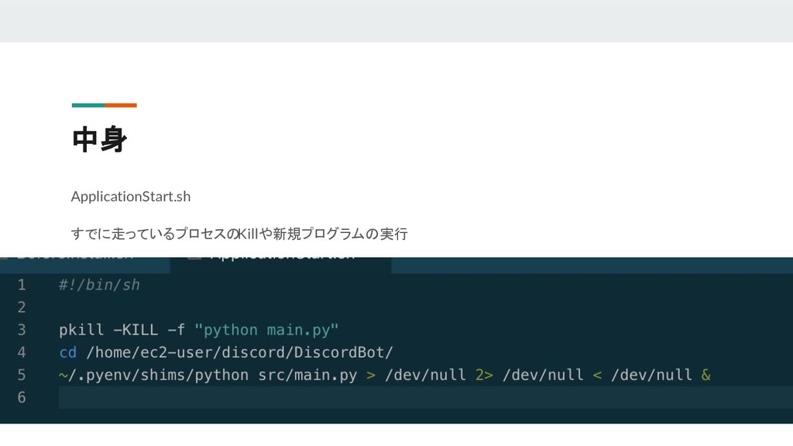Image resolution: width=793 pixels, height=446 pixels.
Task: Click line number 2 in the gutter
Action: (21, 307)
